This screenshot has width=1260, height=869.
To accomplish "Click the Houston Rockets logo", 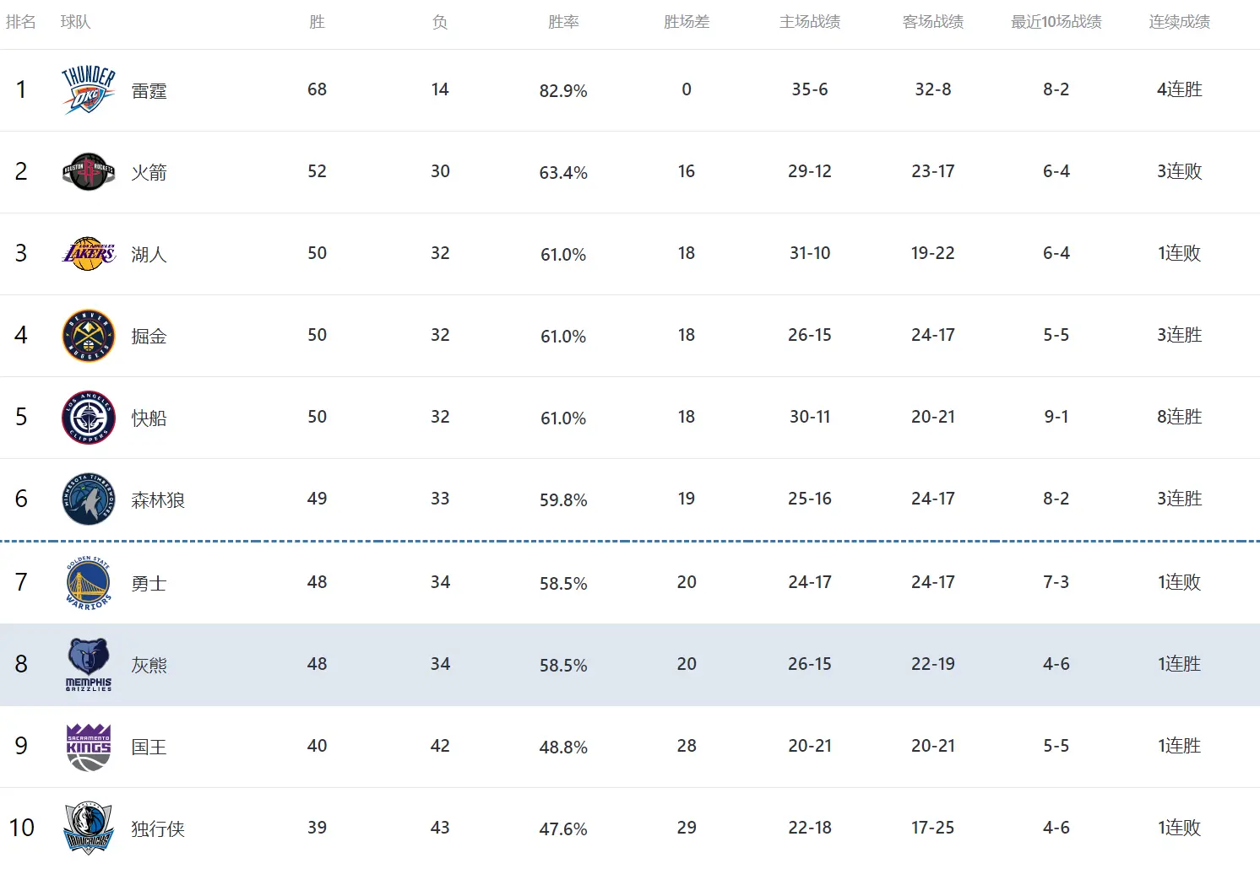I will [x=89, y=172].
